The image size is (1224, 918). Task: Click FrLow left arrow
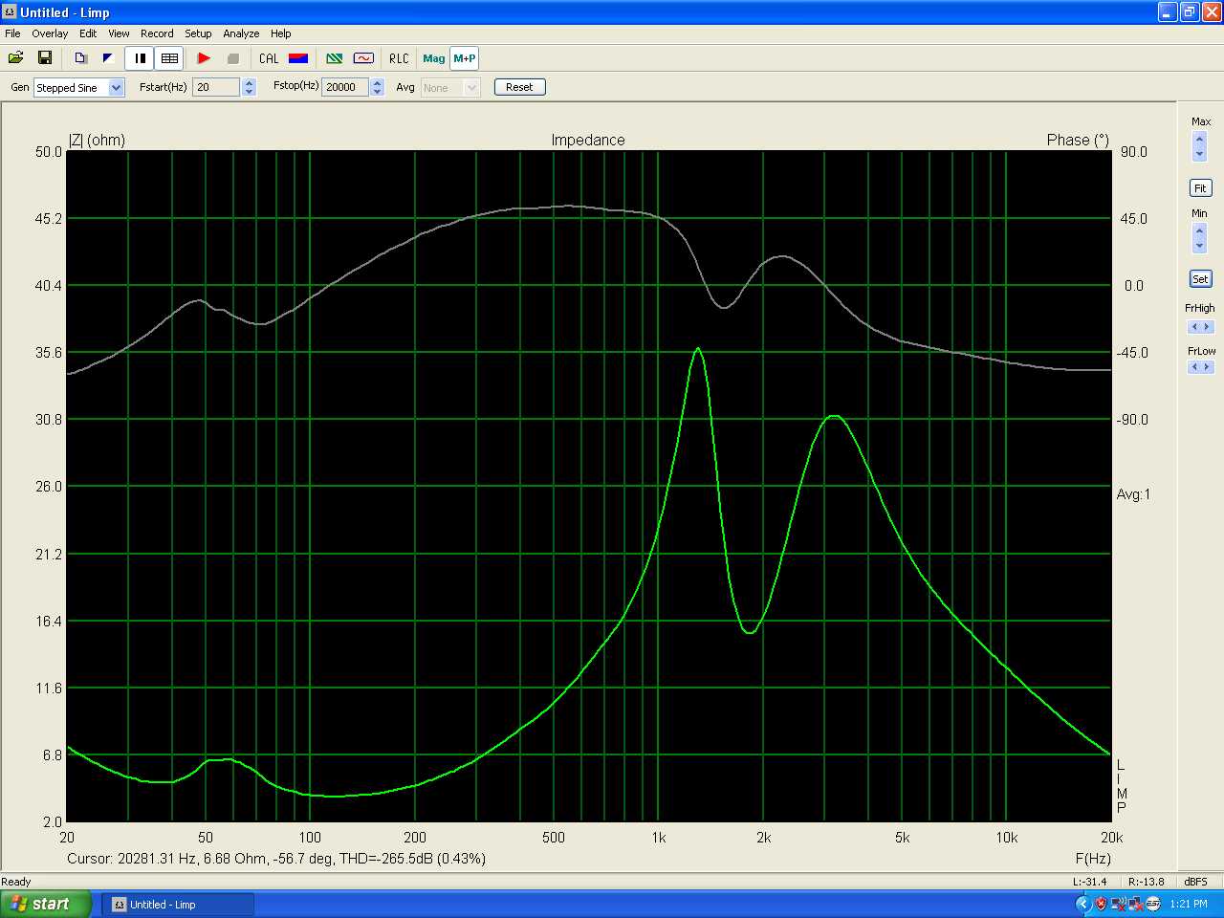tap(1194, 367)
